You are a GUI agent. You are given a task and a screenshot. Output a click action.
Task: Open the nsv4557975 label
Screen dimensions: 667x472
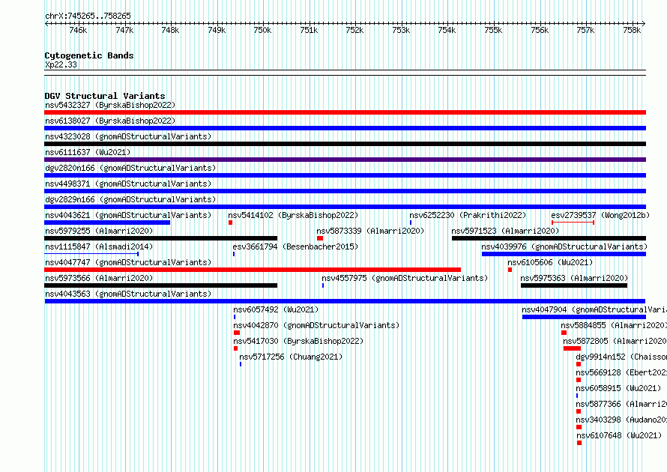click(x=405, y=278)
